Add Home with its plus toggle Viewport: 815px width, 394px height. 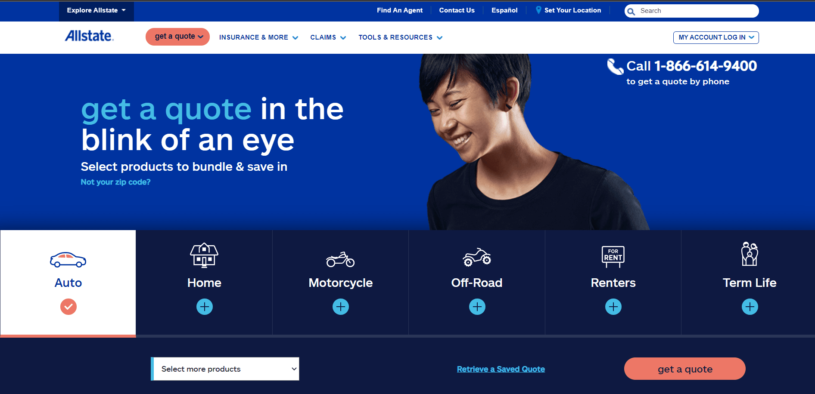click(x=205, y=307)
